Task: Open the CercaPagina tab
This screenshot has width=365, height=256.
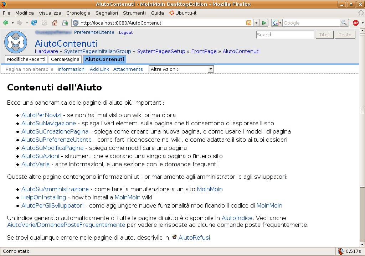Action: coord(65,59)
